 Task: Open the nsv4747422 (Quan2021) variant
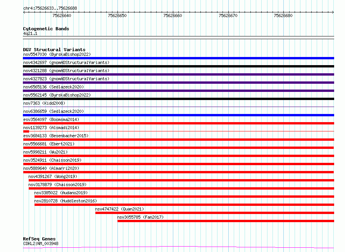[119, 209]
